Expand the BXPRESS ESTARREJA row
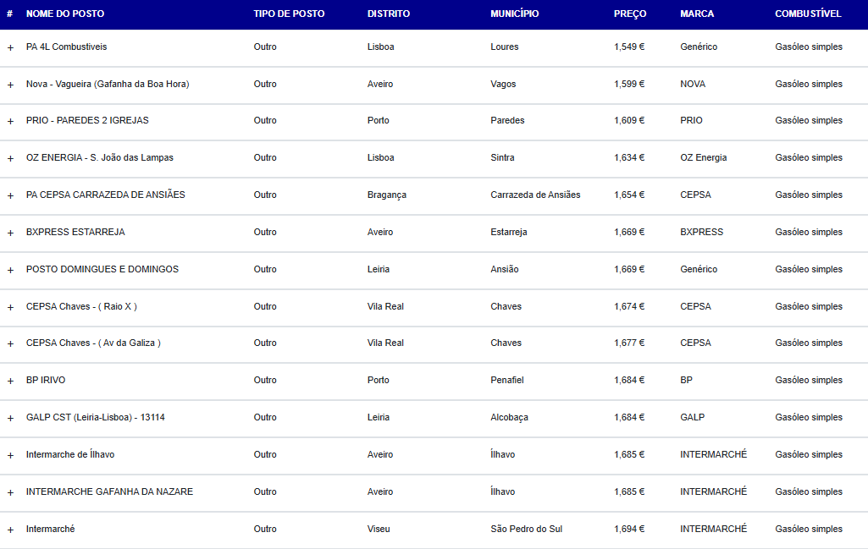This screenshot has height=549, width=868. pos(10,233)
